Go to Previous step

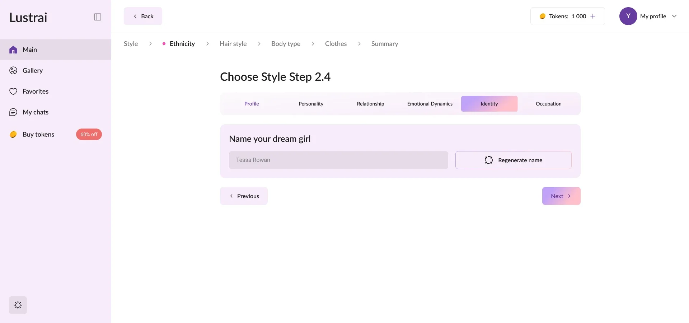coord(244,196)
